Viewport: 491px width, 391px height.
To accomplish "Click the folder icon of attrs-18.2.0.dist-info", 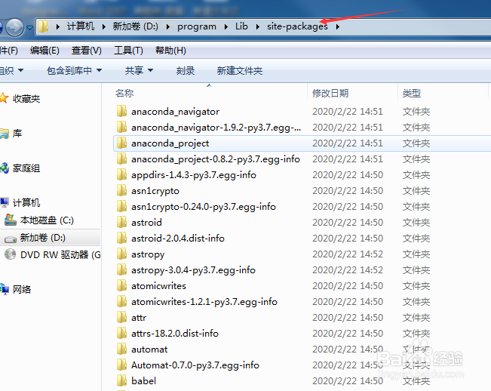I will [121, 333].
